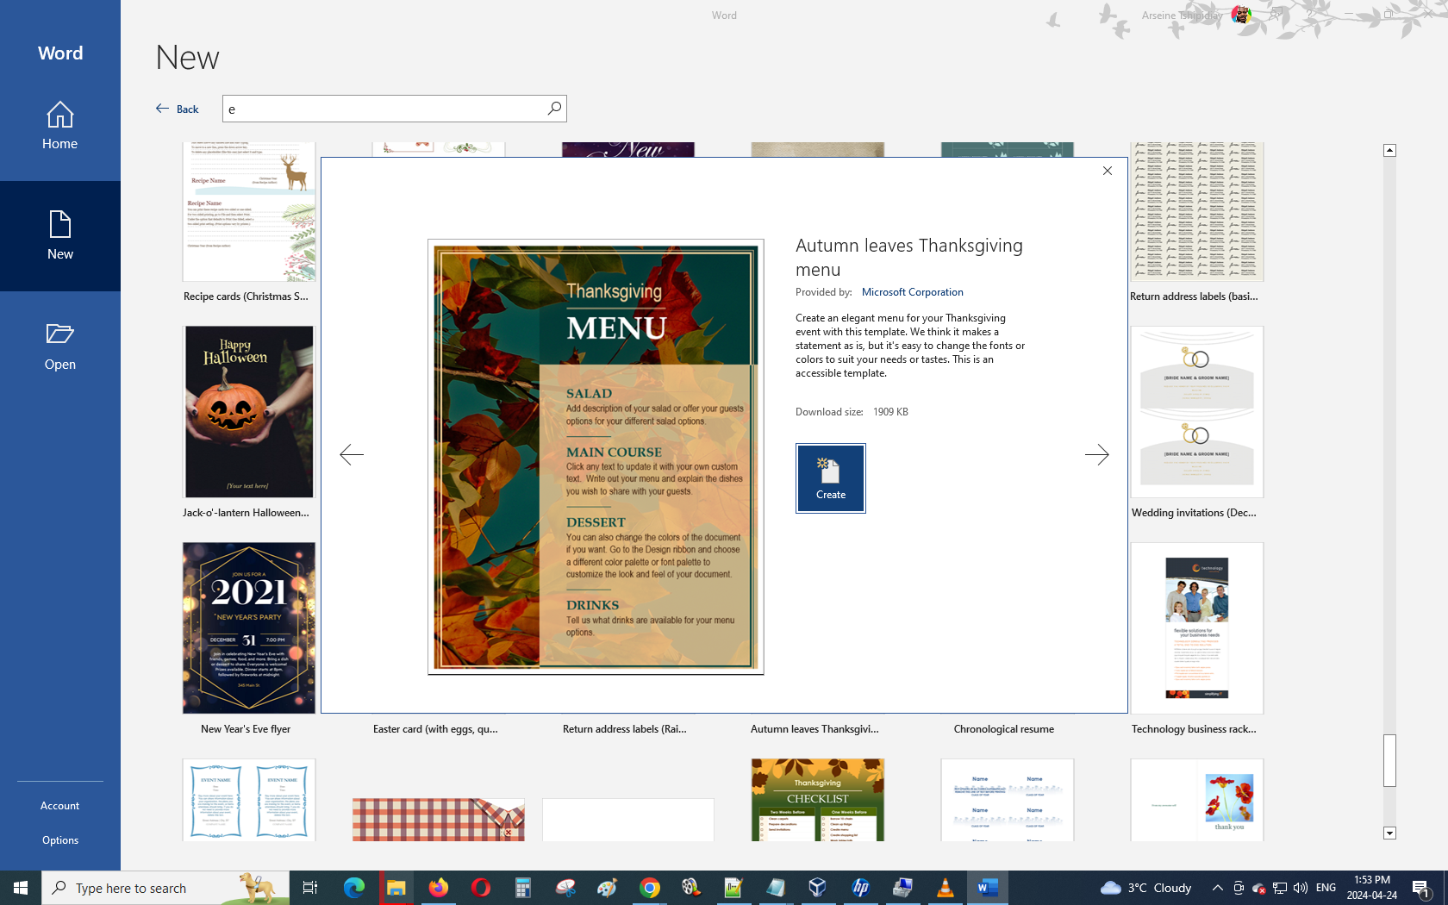Focus the template search input field

click(384, 109)
